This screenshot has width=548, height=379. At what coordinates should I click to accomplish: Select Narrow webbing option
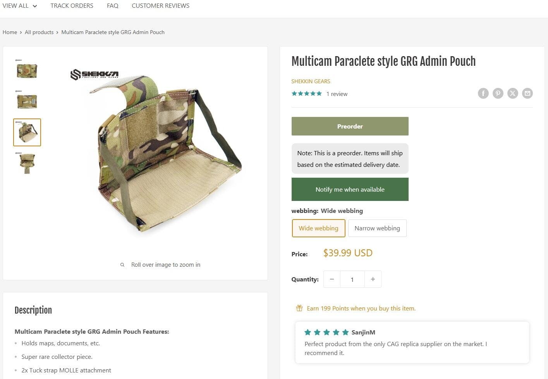tap(377, 228)
